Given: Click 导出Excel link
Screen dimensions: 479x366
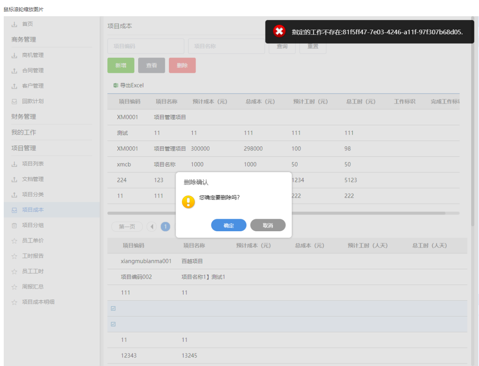Looking at the screenshot, I should [132, 85].
